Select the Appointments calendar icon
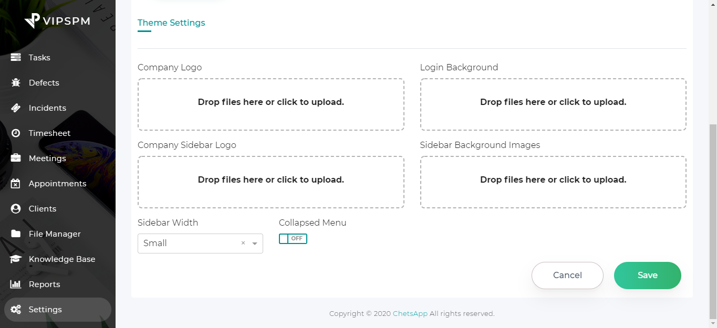717x328 pixels. 16,183
